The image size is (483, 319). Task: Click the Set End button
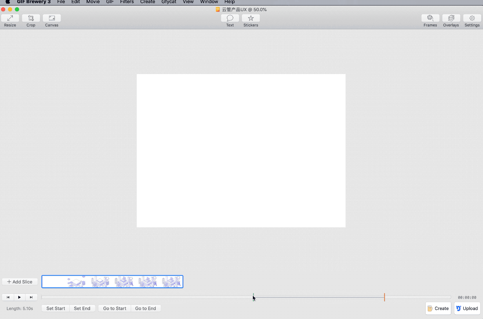click(x=82, y=308)
